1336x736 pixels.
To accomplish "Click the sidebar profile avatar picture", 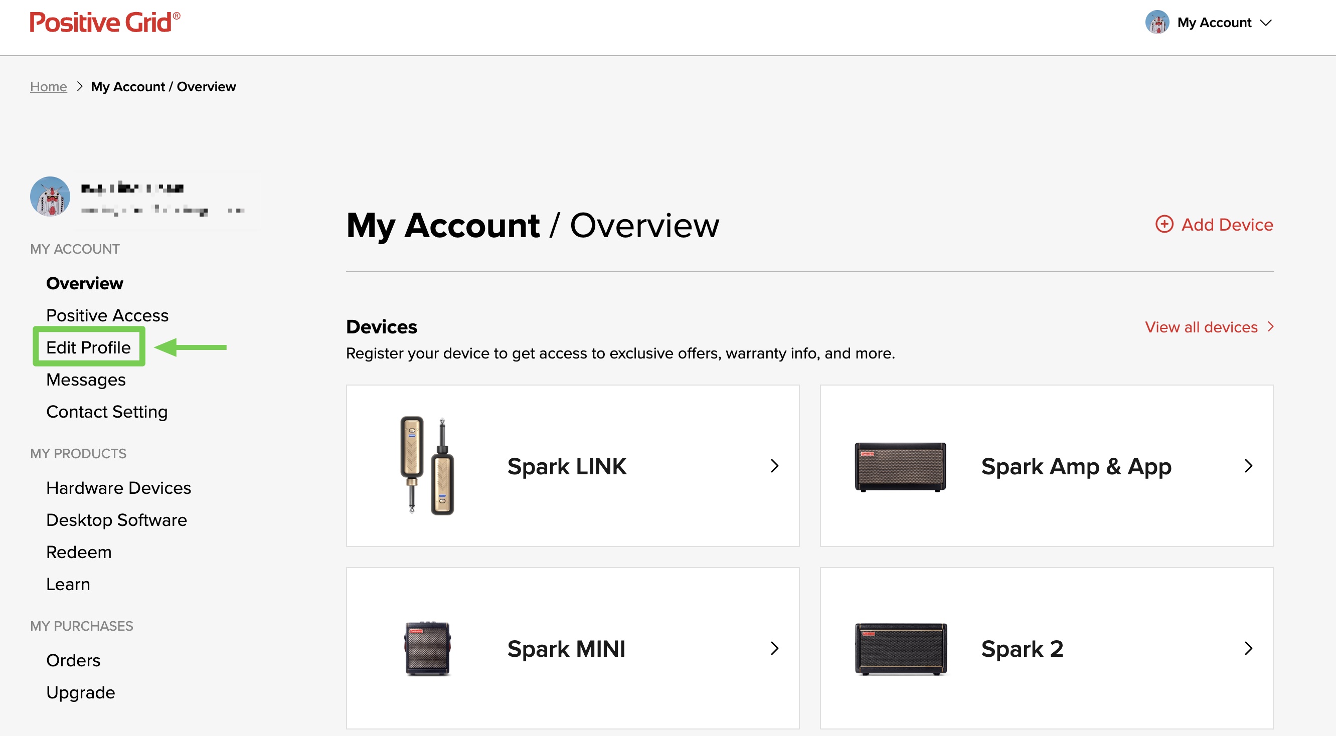I will pos(50,197).
